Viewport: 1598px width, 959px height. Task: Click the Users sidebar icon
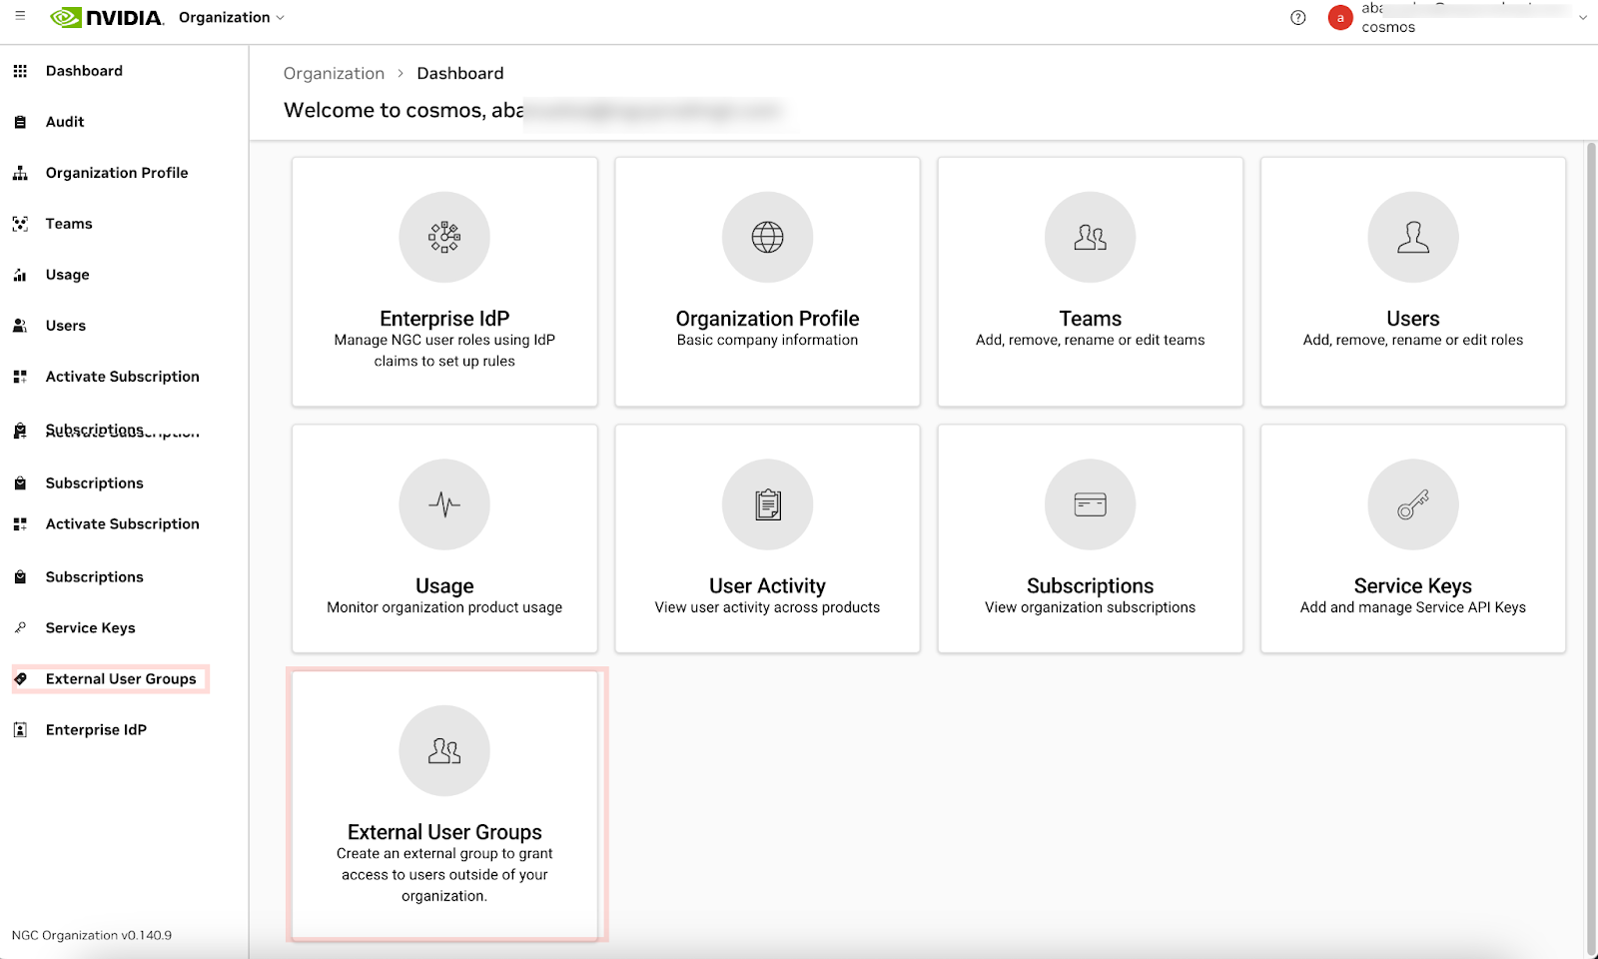coord(20,326)
